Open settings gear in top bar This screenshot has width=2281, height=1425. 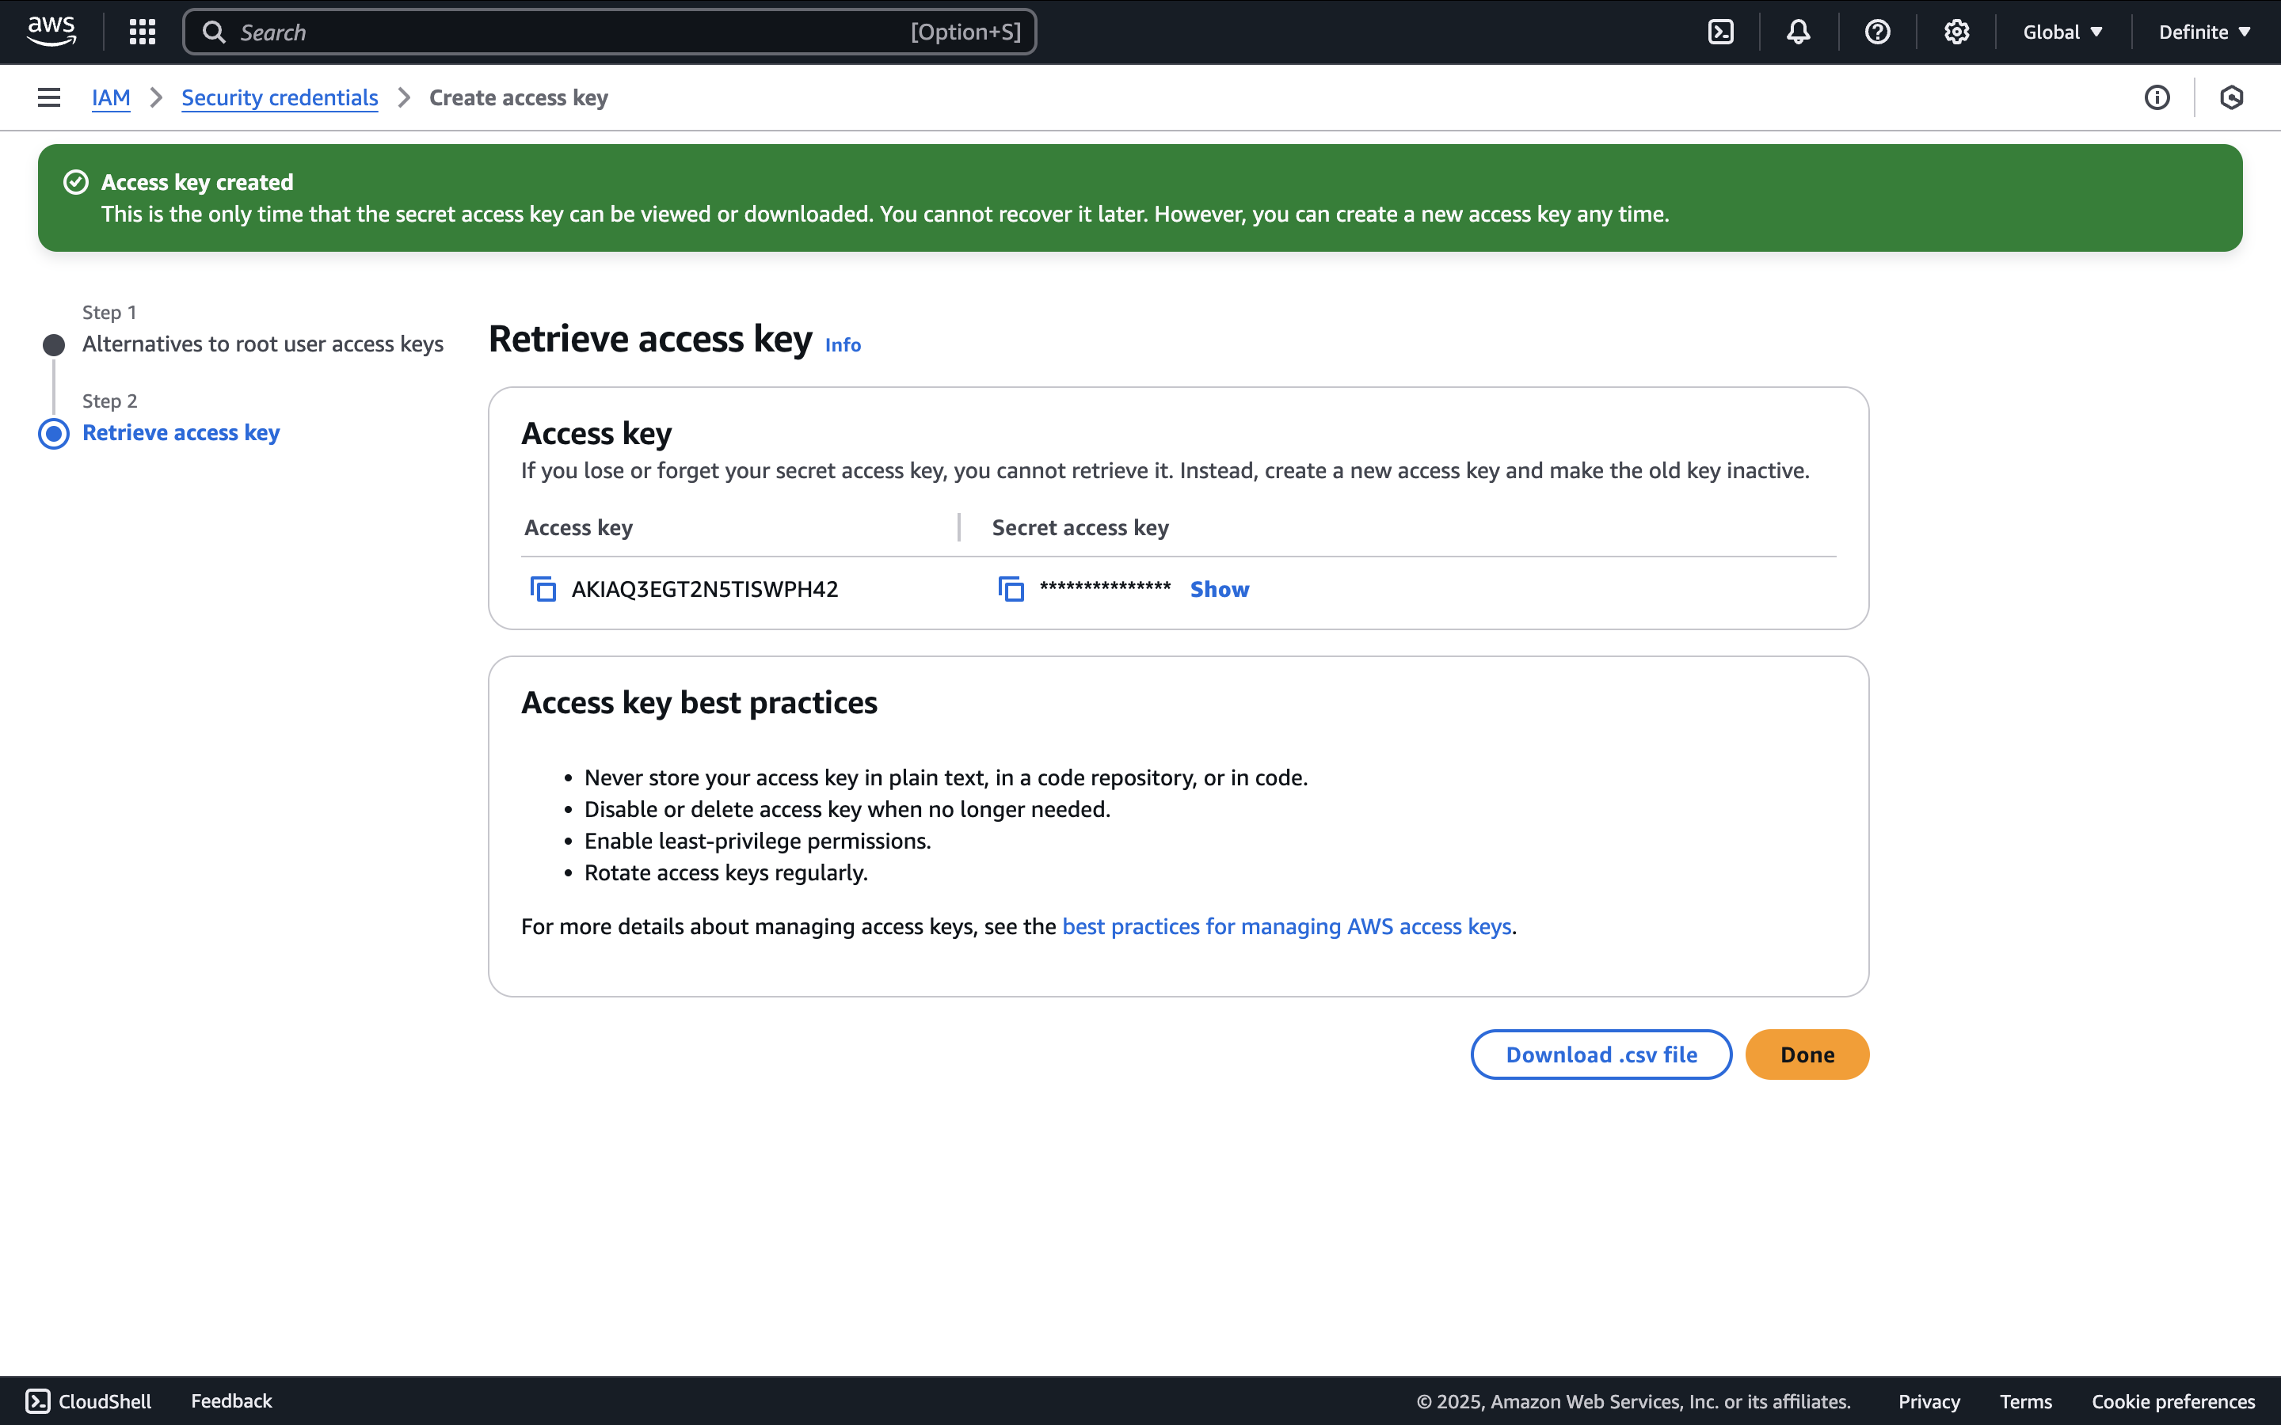point(1955,32)
